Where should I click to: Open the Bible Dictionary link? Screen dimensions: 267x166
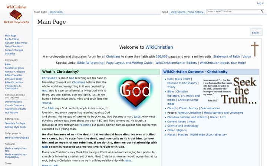pos(14,83)
